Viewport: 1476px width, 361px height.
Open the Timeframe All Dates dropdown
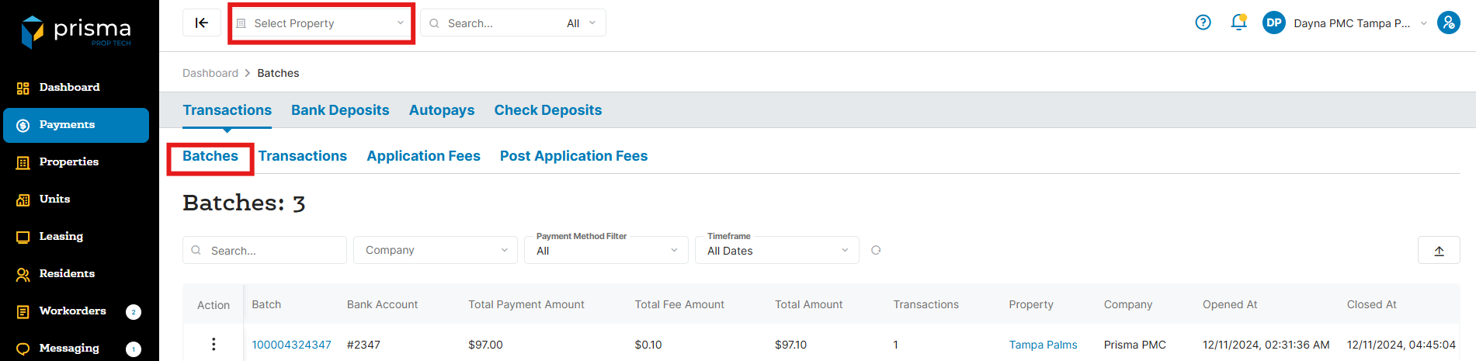pyautogui.click(x=777, y=251)
